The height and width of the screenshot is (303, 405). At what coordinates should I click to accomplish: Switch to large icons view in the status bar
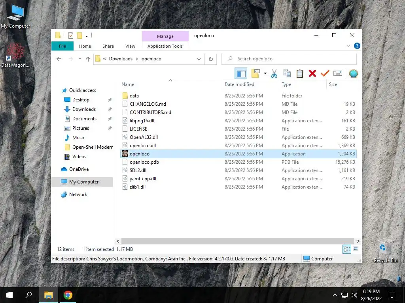pyautogui.click(x=356, y=249)
